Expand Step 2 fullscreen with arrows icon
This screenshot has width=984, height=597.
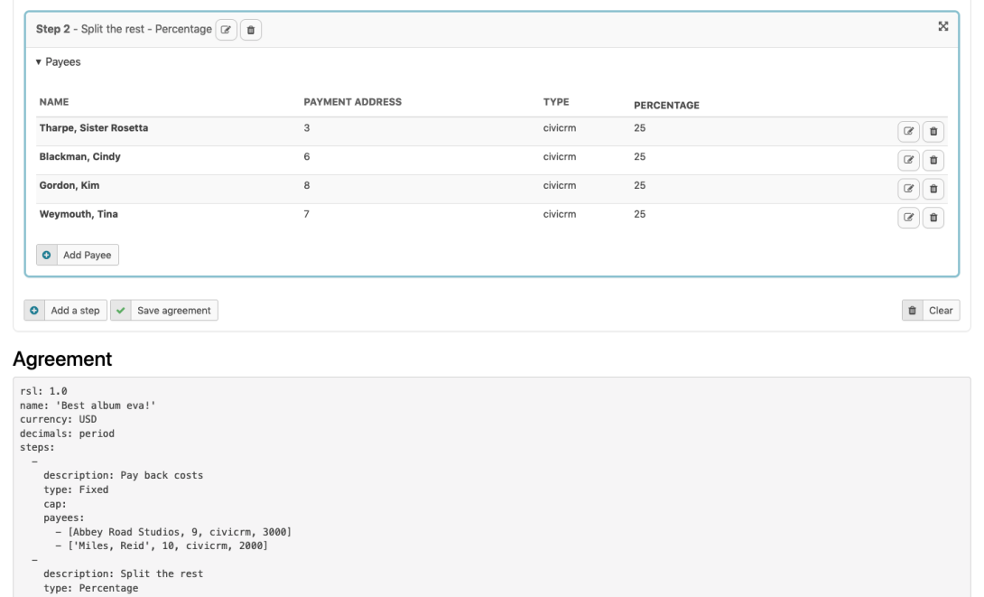click(942, 26)
